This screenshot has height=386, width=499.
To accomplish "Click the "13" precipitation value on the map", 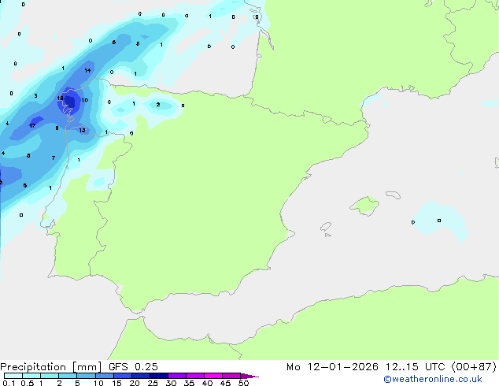I will [x=82, y=130].
